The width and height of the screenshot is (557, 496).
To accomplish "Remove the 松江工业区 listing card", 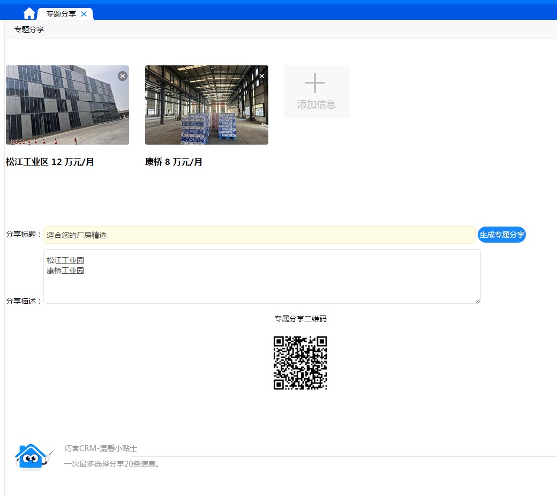I will tap(123, 76).
